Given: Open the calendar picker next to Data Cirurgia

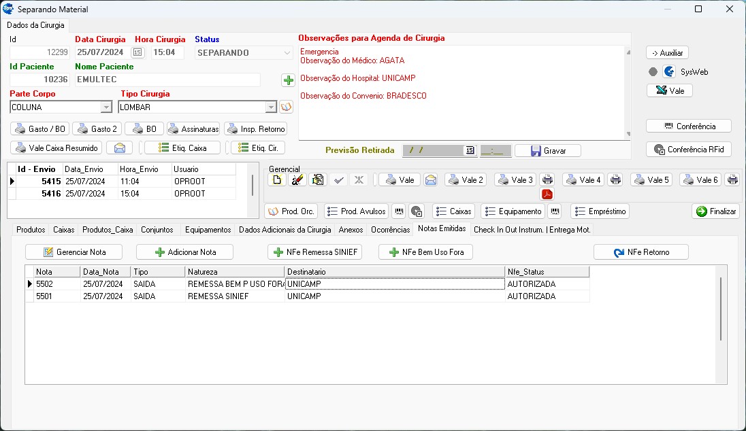Looking at the screenshot, I should click(x=137, y=52).
